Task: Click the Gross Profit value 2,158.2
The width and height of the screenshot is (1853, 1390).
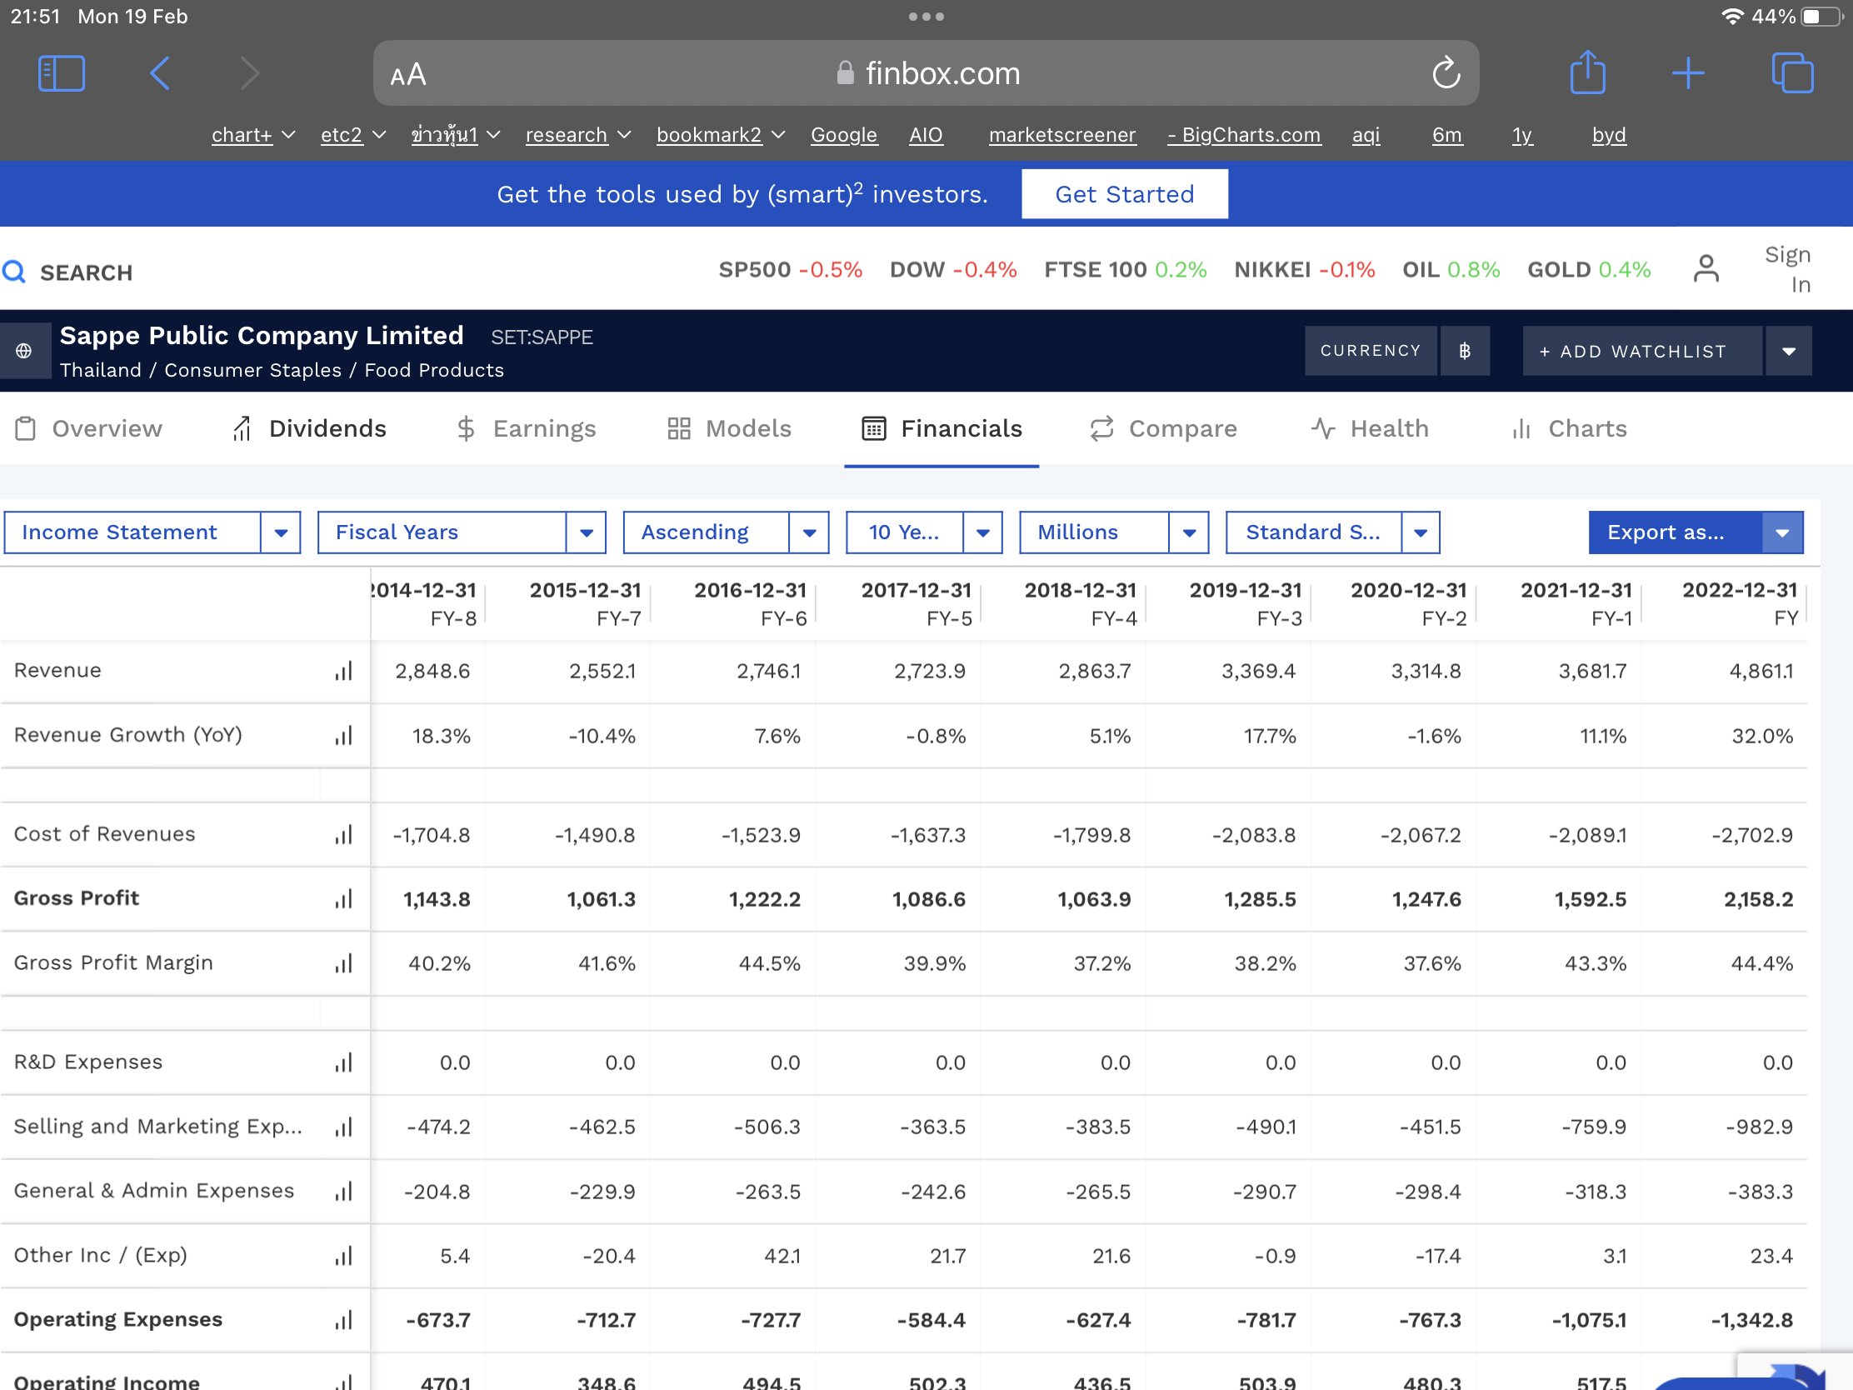Action: click(x=1758, y=899)
